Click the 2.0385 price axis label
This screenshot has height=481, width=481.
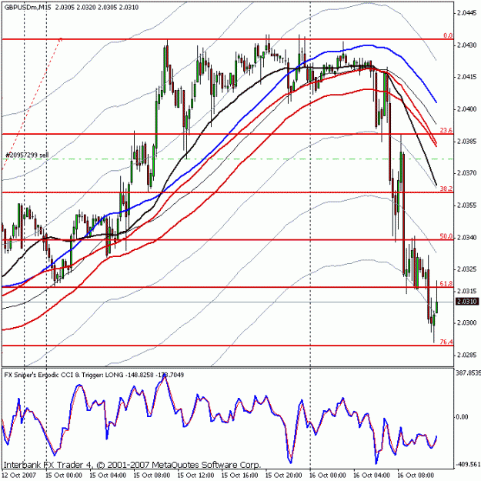(x=467, y=142)
